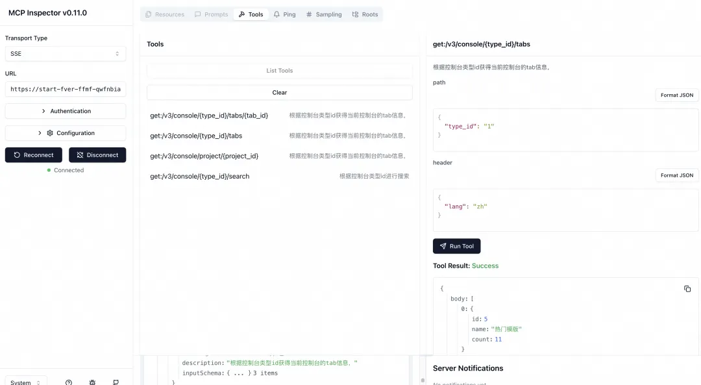Click the URL input field
This screenshot has width=701, height=385.
click(x=66, y=89)
